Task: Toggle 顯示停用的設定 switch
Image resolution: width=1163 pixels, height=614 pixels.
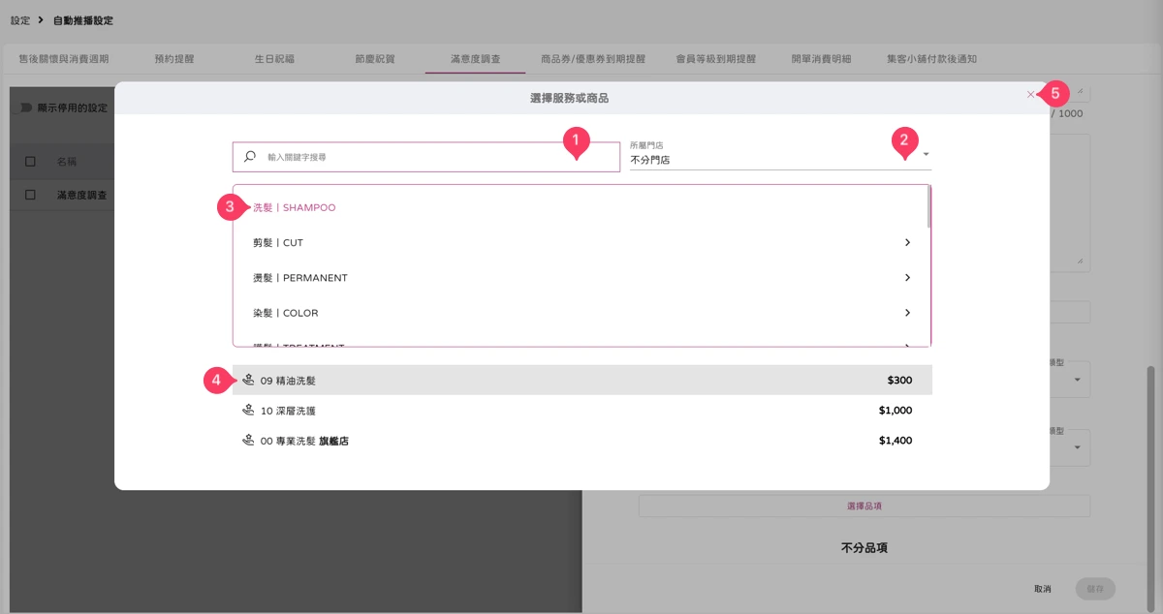Action: click(26, 107)
